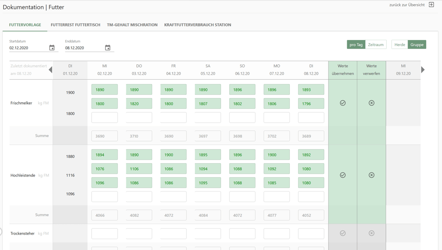
Task: Open Kraftfutterverbrauch Station tab
Action: [197, 25]
